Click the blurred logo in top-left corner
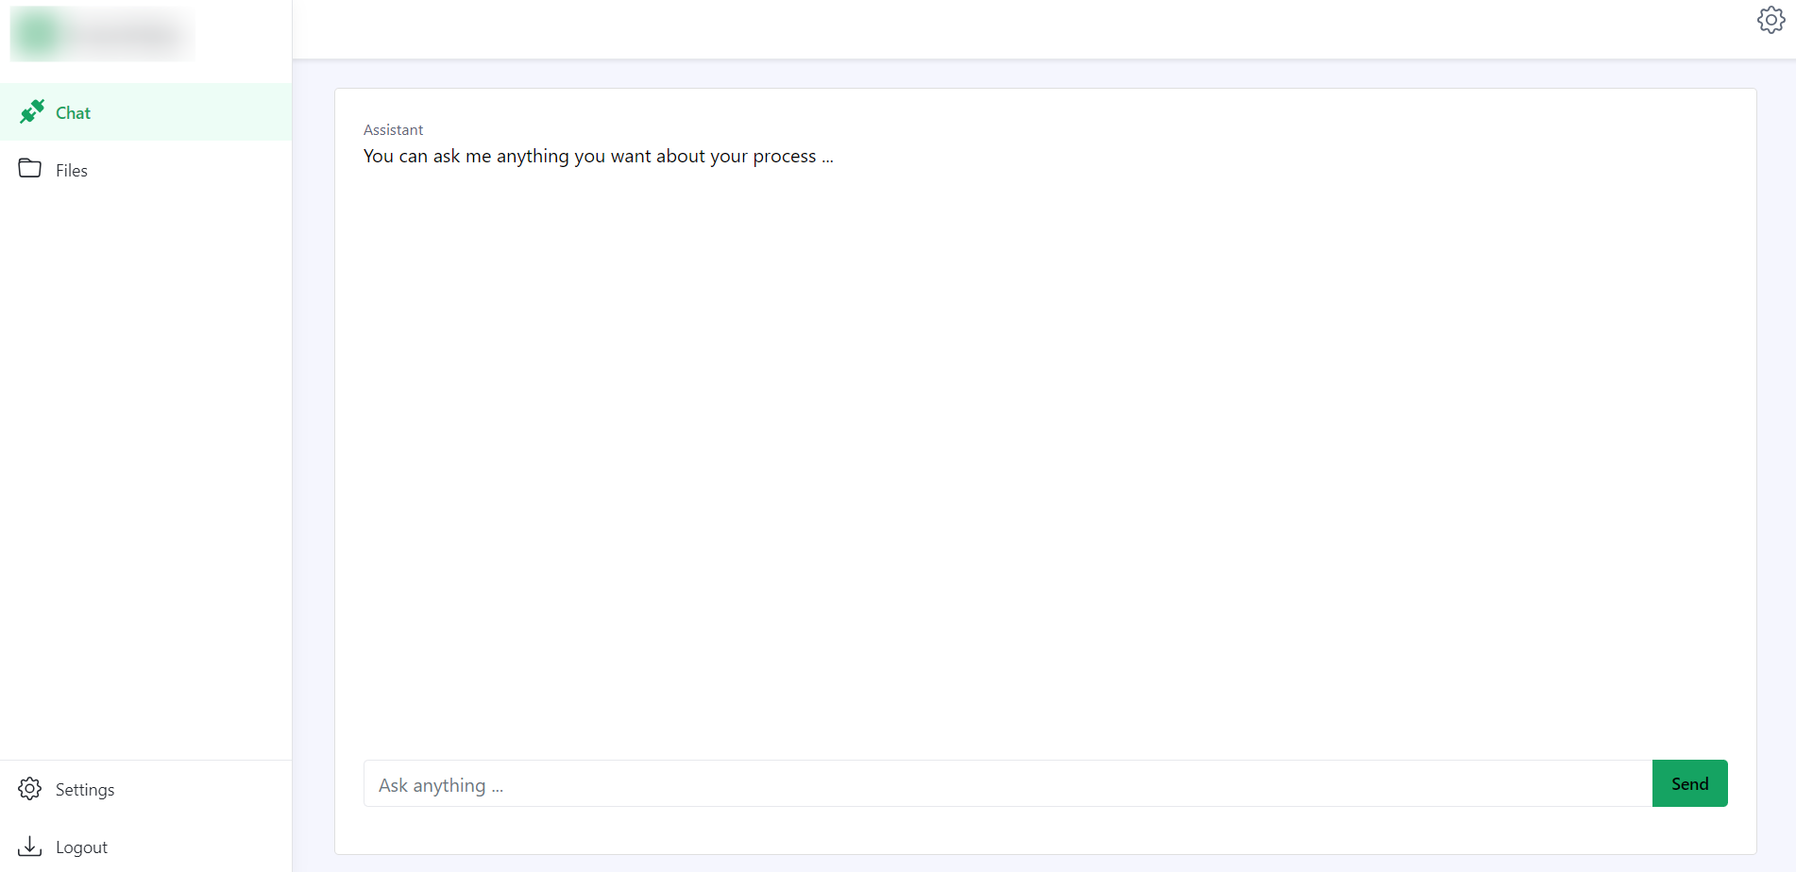 (102, 34)
